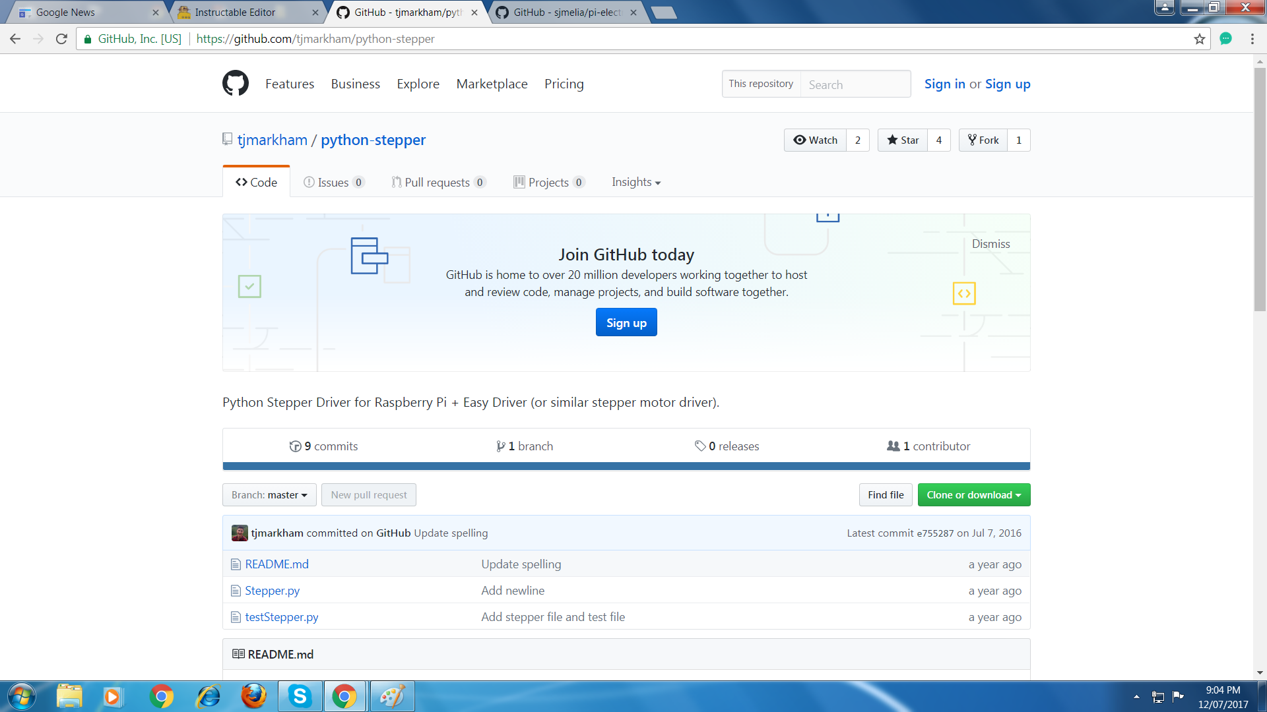This screenshot has height=712, width=1267.
Task: Go back with the browser back arrow
Action: point(15,39)
